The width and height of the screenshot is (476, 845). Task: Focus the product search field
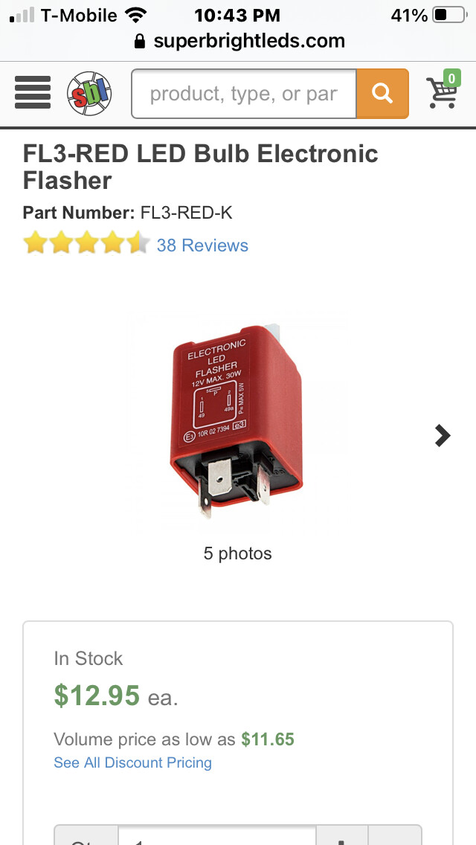pos(244,94)
